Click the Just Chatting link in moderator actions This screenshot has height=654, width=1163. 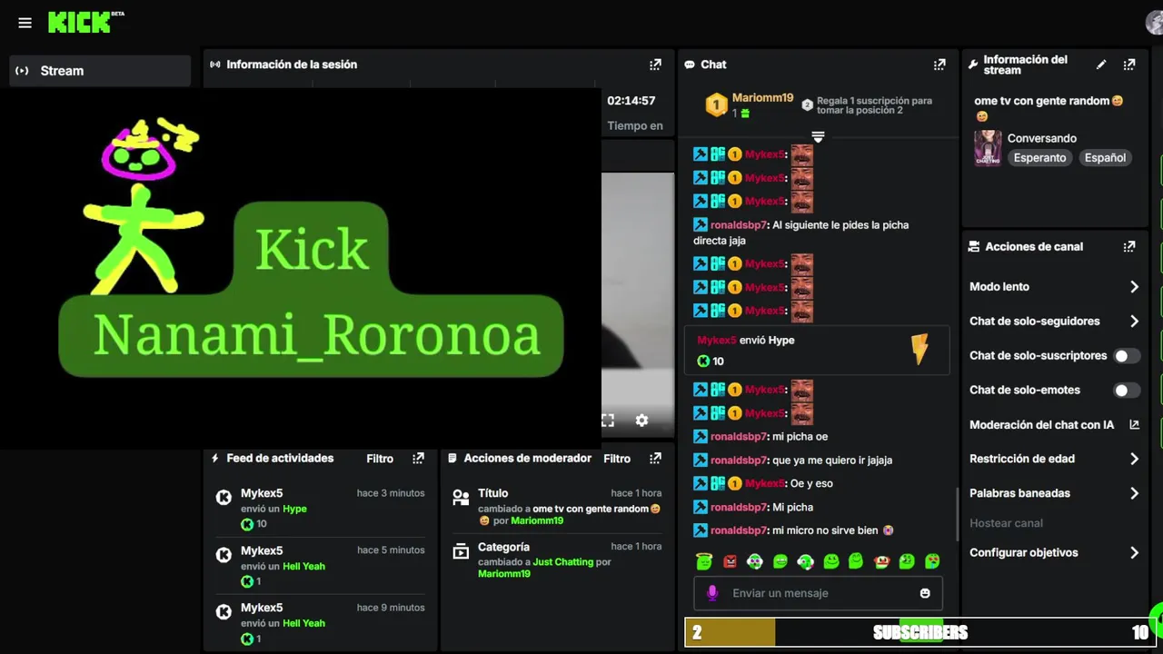click(562, 562)
